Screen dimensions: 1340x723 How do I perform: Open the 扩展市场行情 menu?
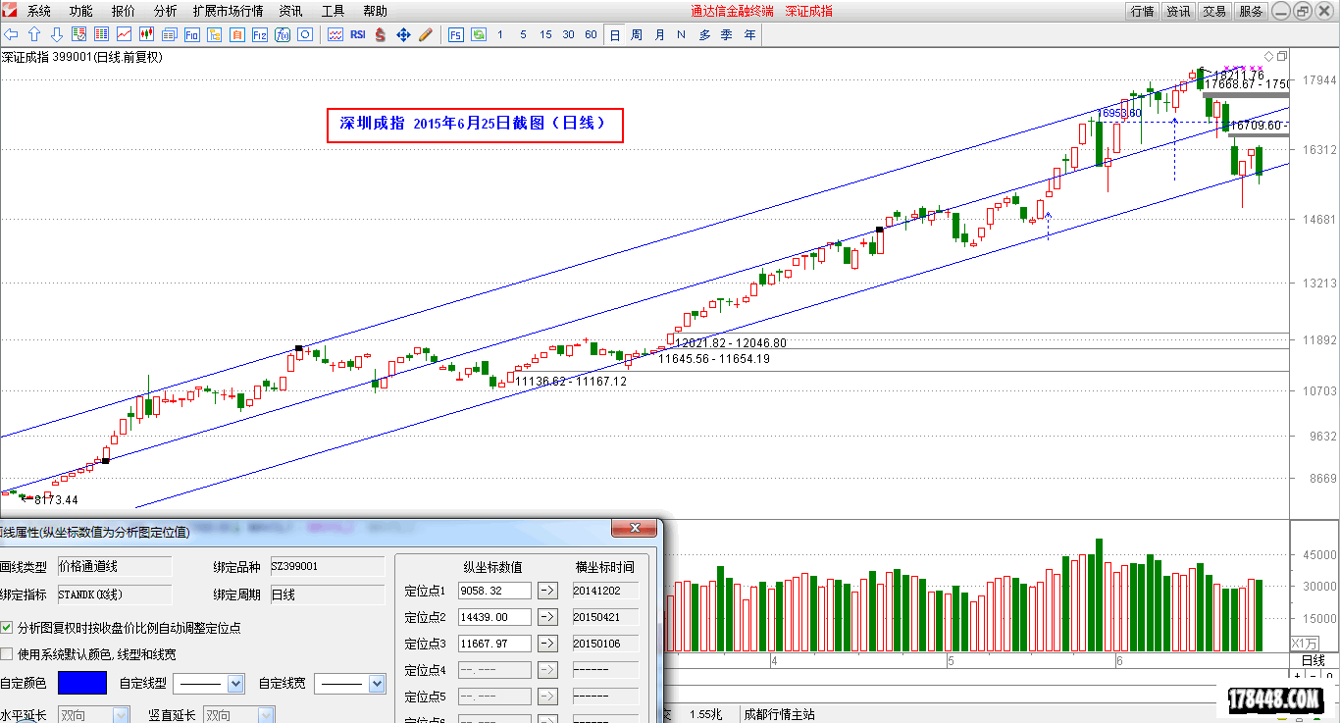pyautogui.click(x=229, y=11)
